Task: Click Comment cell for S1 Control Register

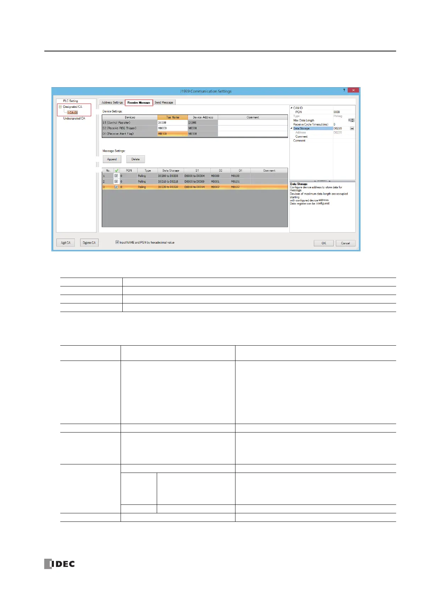Action: pos(252,123)
